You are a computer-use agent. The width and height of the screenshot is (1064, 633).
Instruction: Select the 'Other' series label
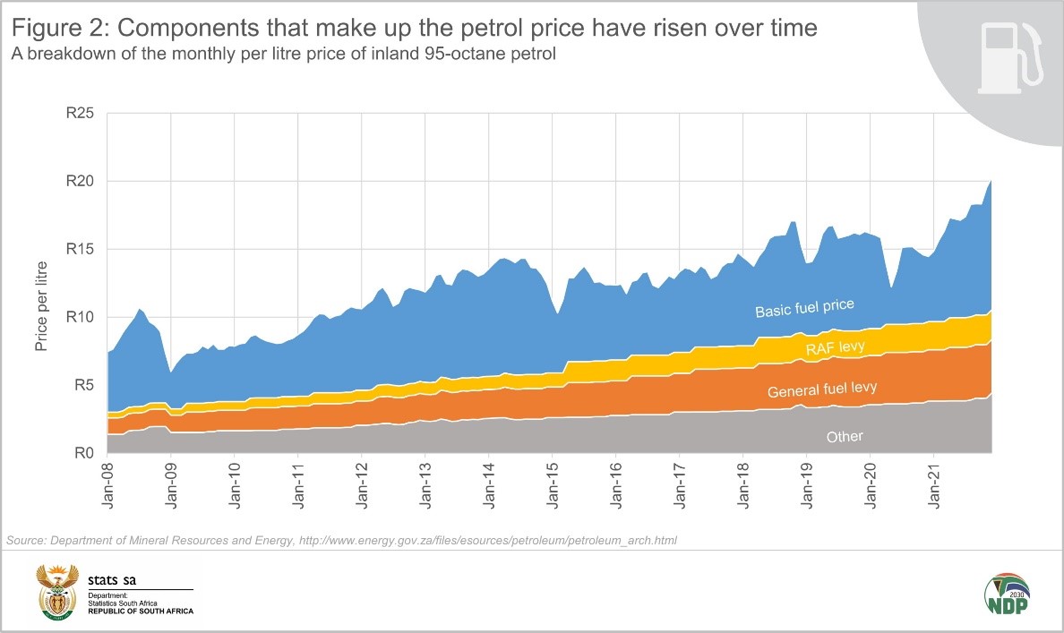point(845,437)
